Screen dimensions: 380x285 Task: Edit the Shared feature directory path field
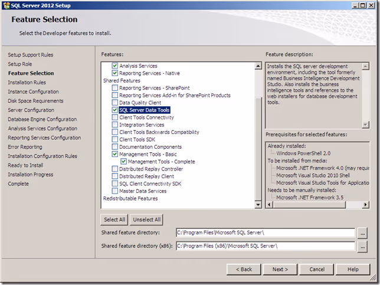pyautogui.click(x=266, y=232)
